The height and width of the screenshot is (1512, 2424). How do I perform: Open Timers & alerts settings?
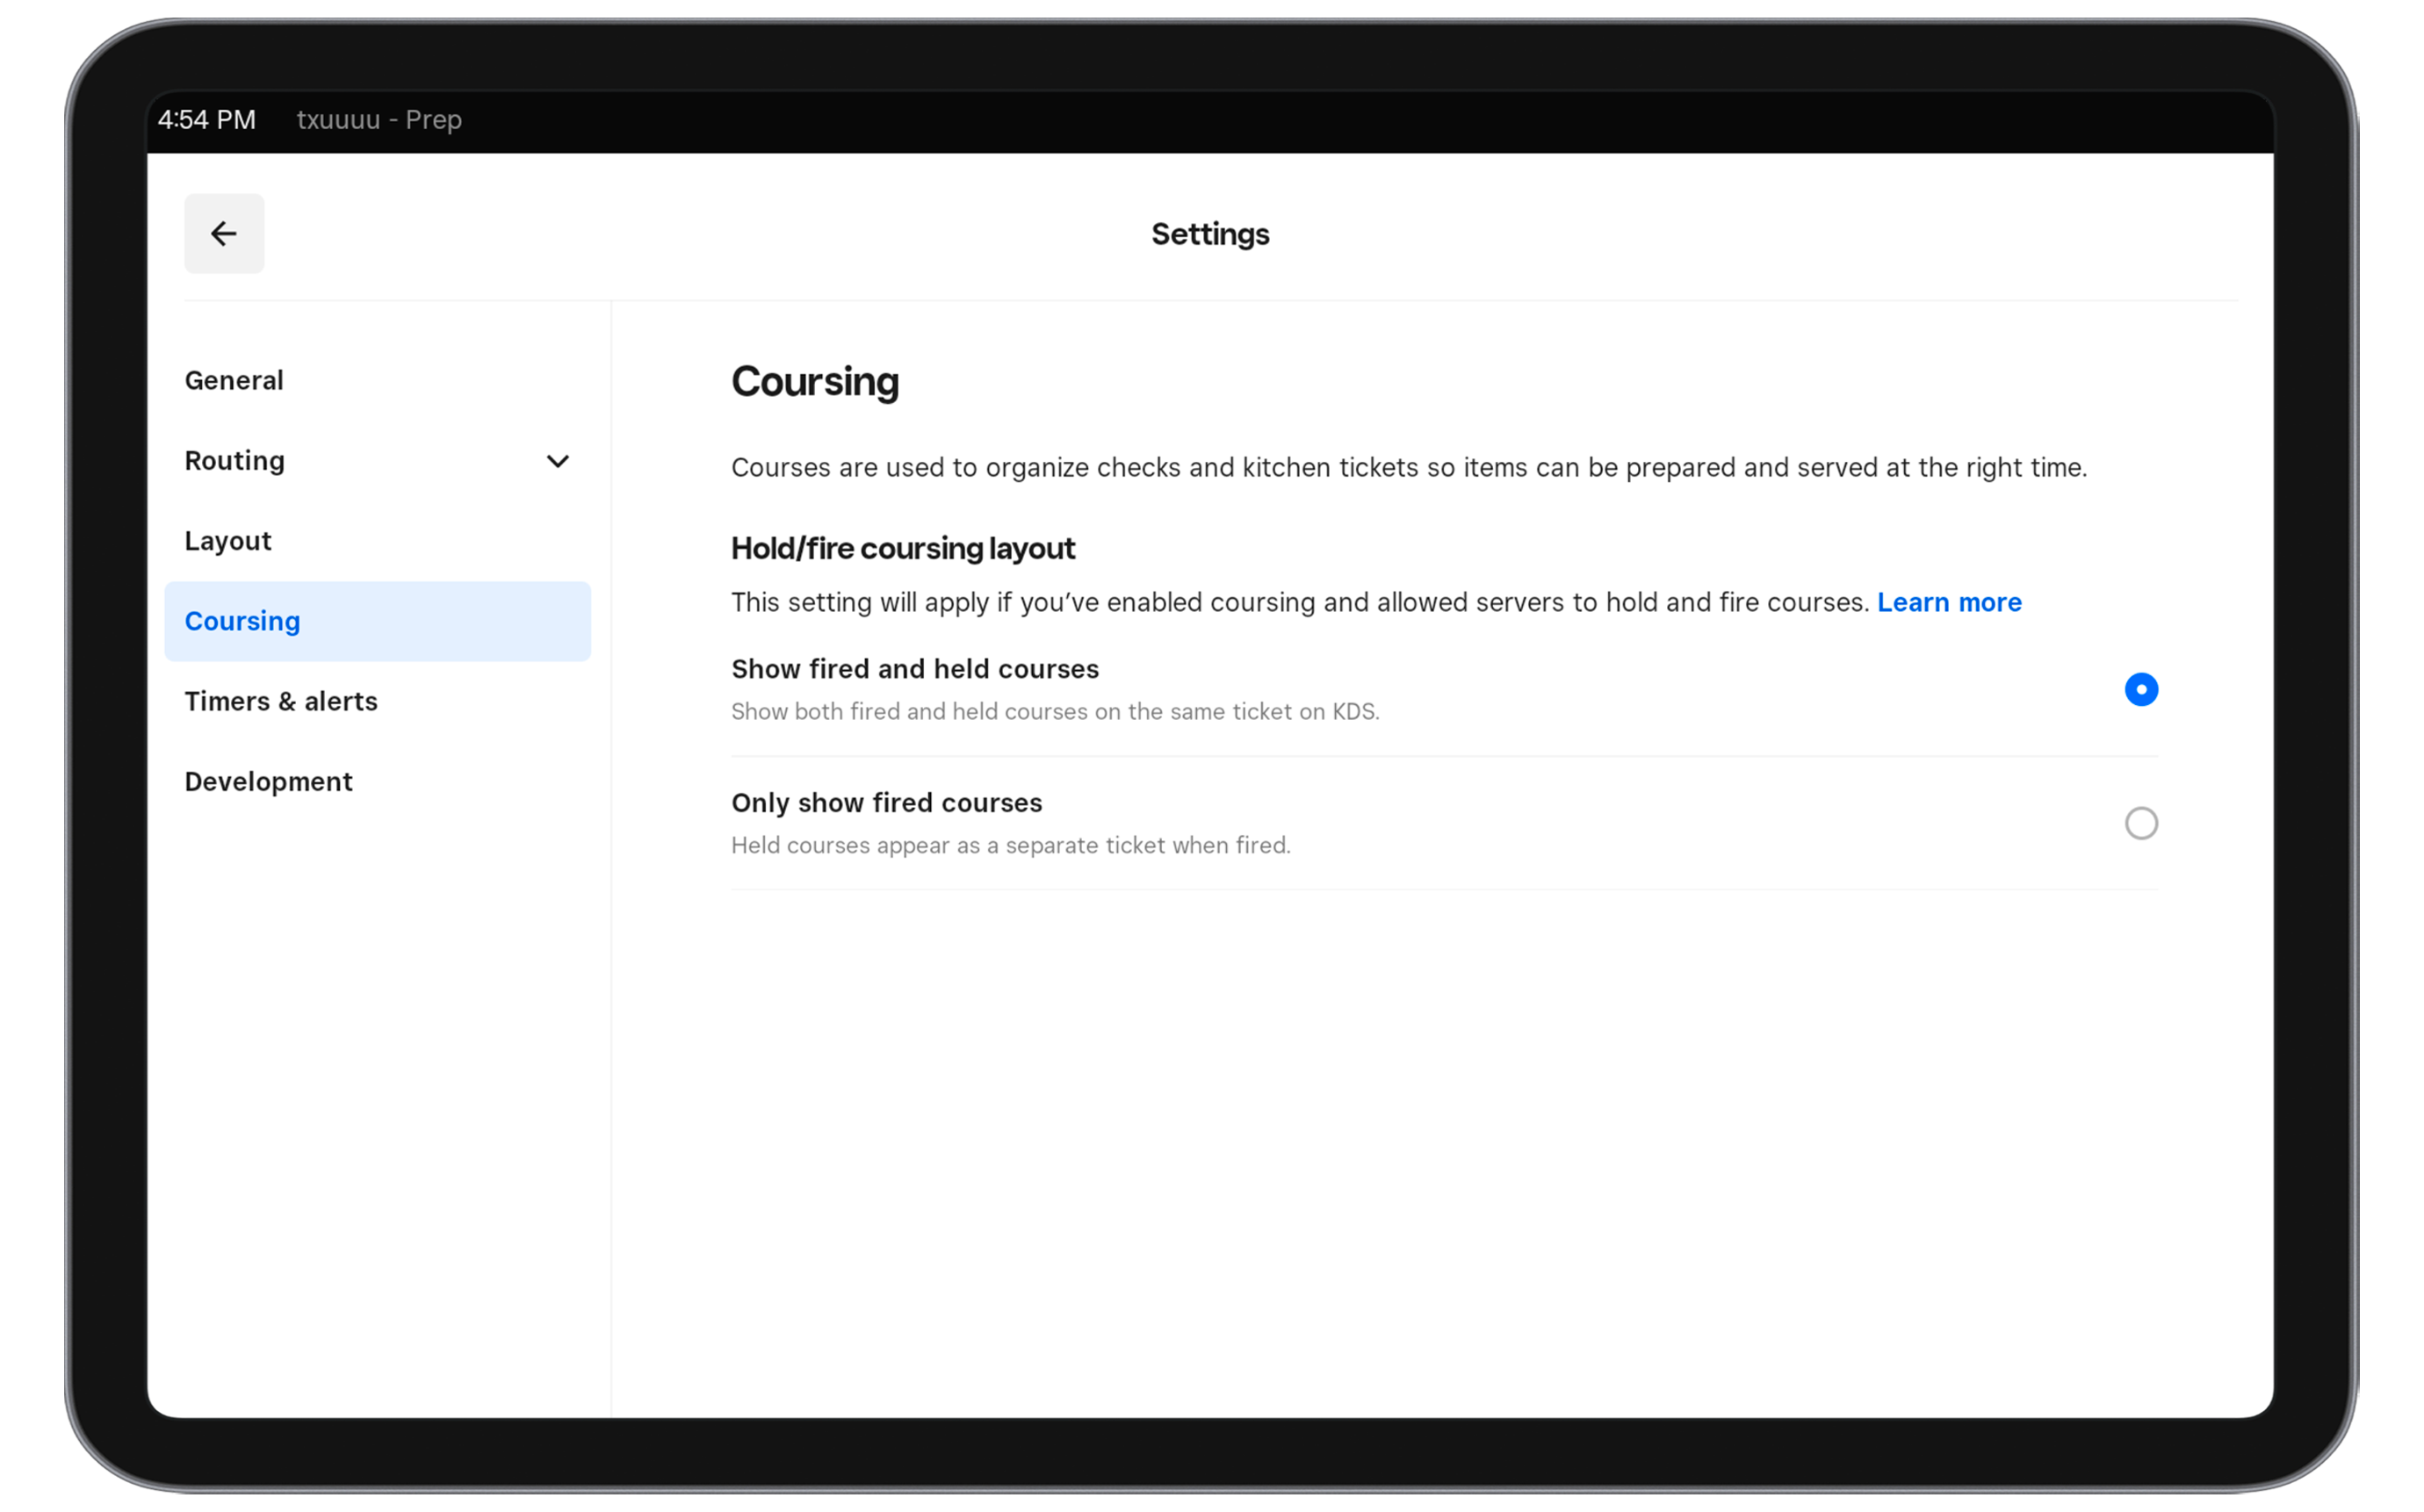coord(281,701)
